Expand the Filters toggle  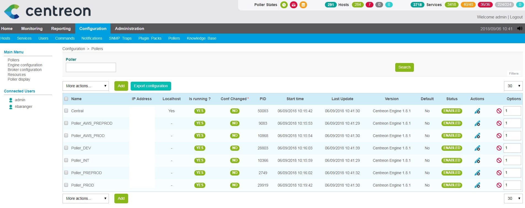point(514,73)
